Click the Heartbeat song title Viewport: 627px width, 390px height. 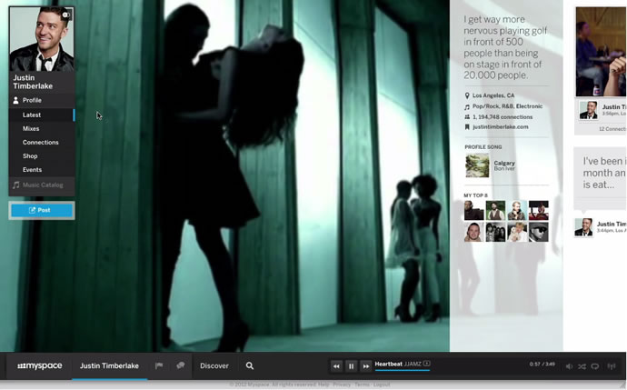click(x=388, y=364)
